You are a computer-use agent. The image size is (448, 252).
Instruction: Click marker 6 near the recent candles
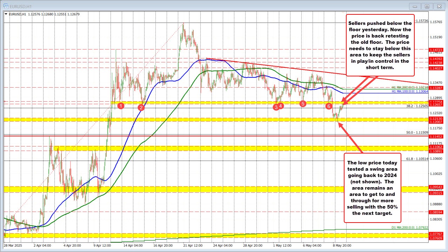tap(329, 106)
